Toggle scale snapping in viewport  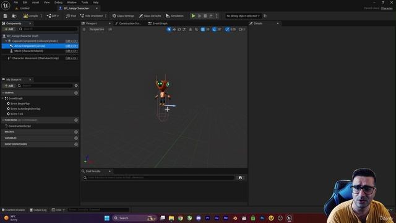227,29
